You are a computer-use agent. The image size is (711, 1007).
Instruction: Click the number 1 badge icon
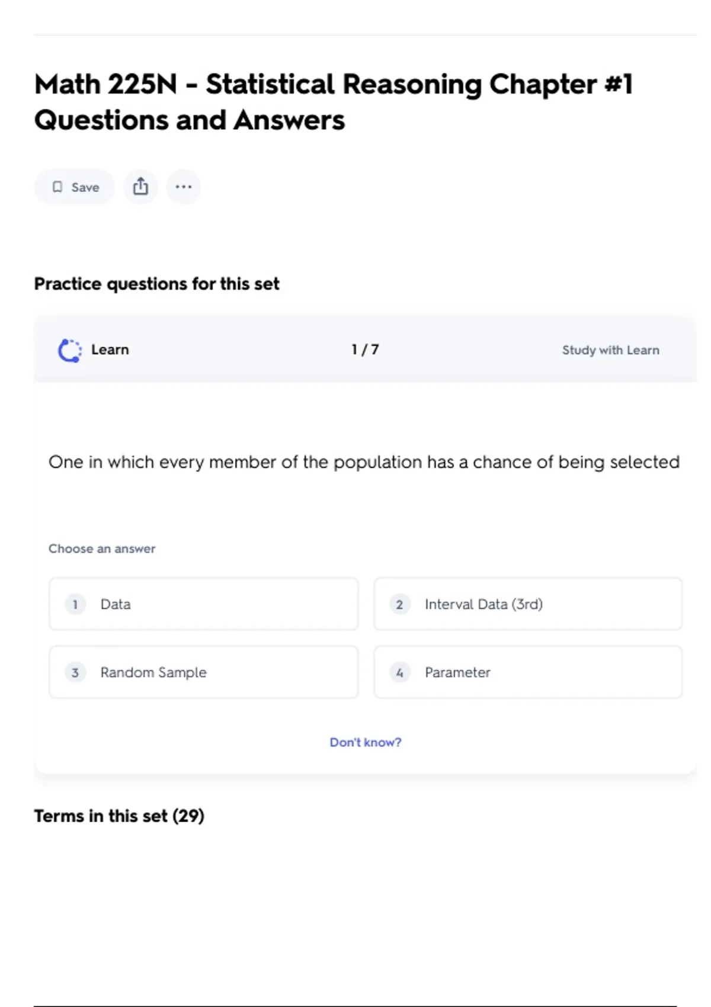(75, 604)
